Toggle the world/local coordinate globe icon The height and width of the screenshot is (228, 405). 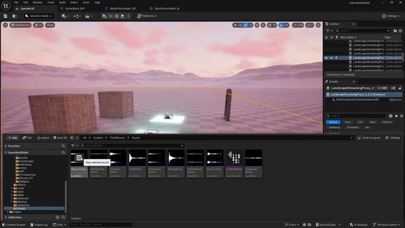click(x=257, y=25)
